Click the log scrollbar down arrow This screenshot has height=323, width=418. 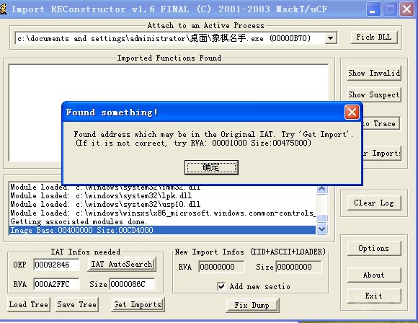pos(321,229)
